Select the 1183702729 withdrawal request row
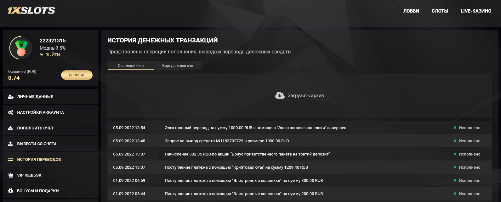 click(x=299, y=141)
